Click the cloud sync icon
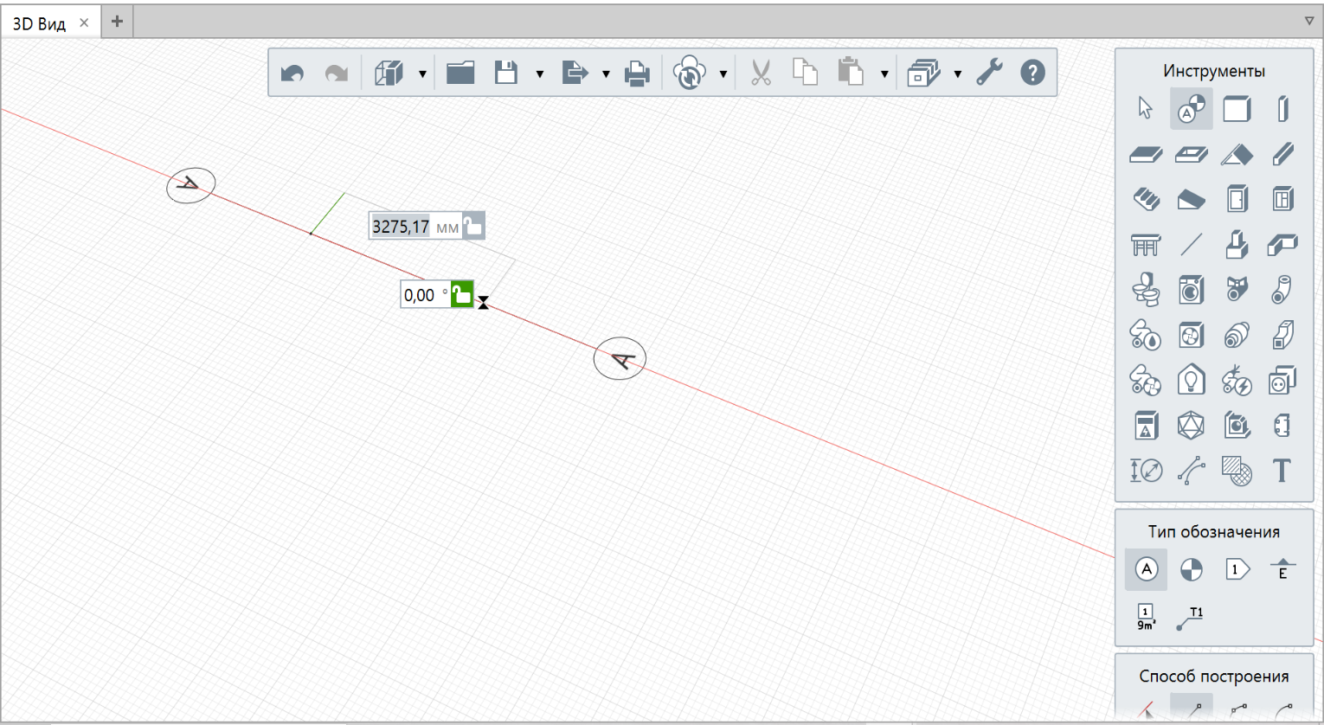1324x725 pixels. tap(690, 73)
